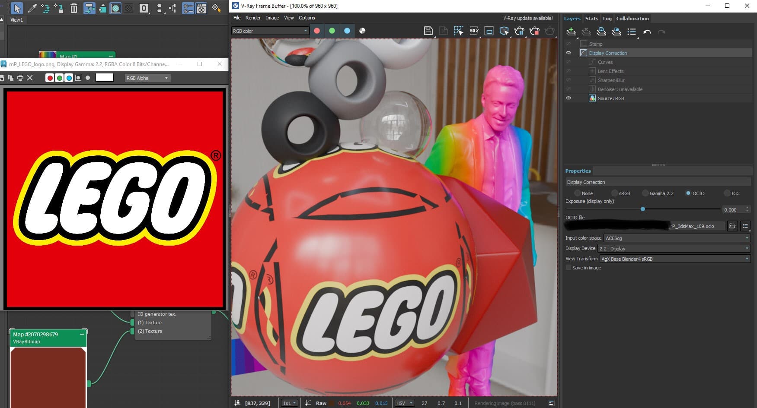Open the Render menu in Frame Buffer
This screenshot has height=408, width=757.
coord(253,18)
